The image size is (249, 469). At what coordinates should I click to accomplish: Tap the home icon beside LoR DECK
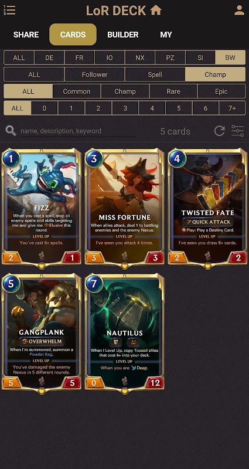(x=156, y=10)
